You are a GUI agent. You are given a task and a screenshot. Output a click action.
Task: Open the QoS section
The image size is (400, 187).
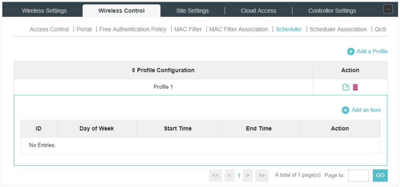click(380, 29)
